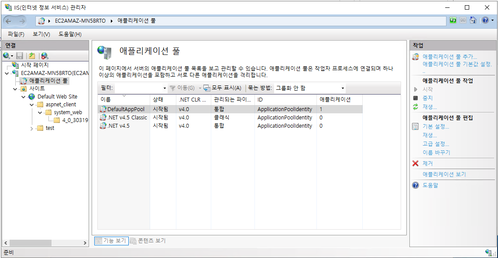
Task: Click 애플리케이션 풀 기본값 설정 link
Action: (457, 64)
